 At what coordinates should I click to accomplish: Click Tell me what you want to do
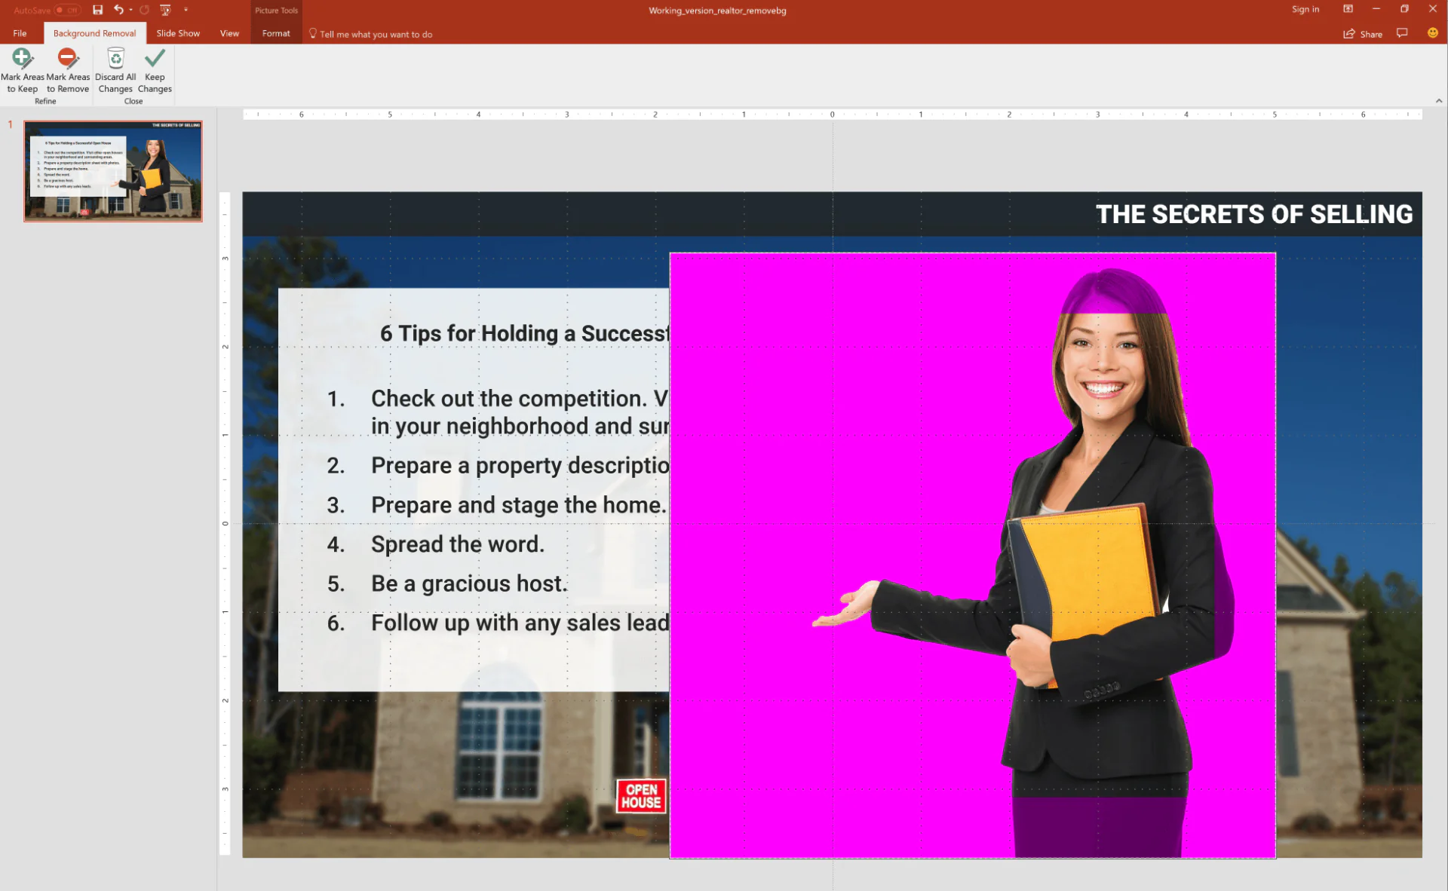(x=370, y=34)
